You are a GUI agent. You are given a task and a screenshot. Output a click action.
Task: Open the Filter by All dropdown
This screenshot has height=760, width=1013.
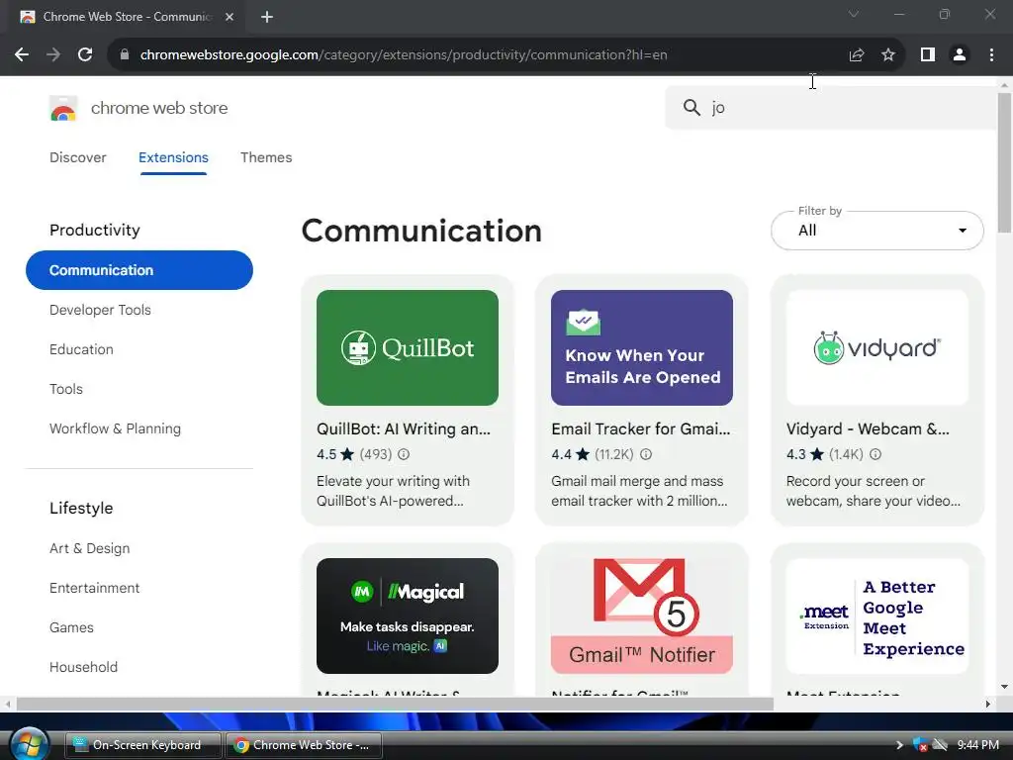pos(876,231)
